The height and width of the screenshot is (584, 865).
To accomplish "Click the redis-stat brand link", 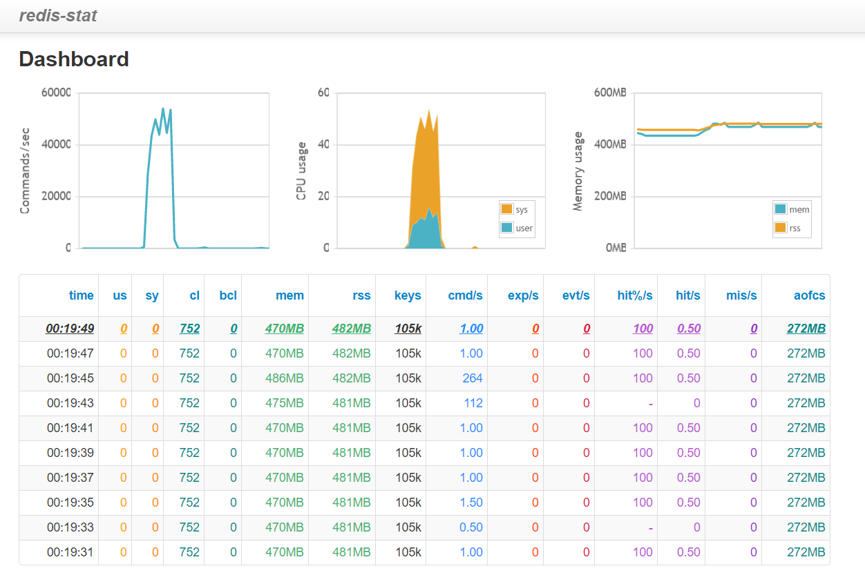I will coord(58,15).
